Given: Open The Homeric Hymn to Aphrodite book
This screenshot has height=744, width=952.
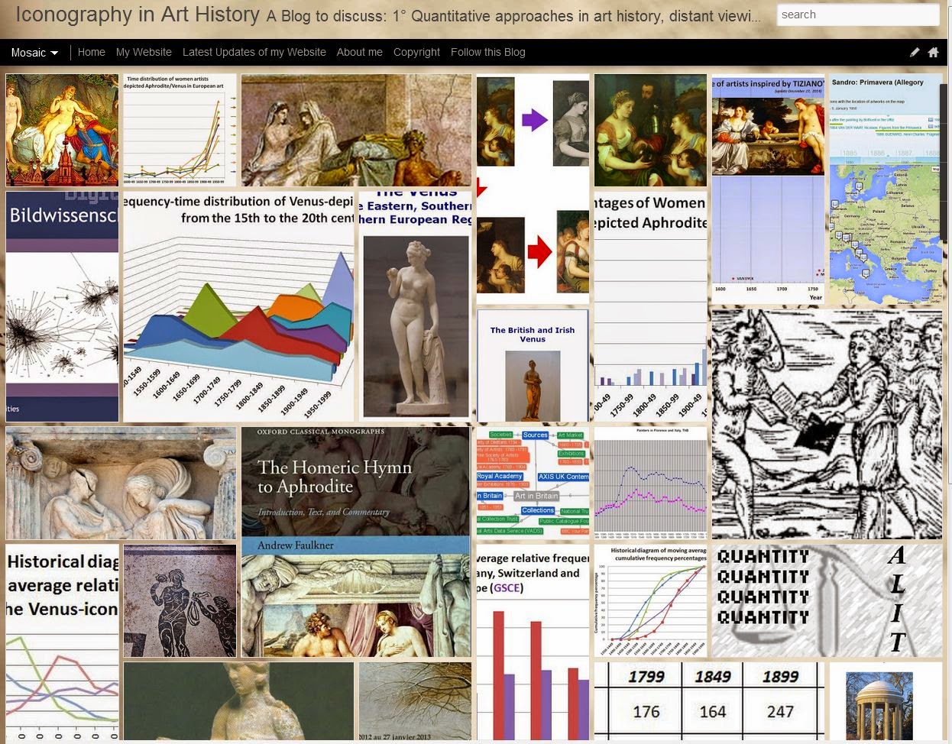Looking at the screenshot, I should tap(356, 542).
